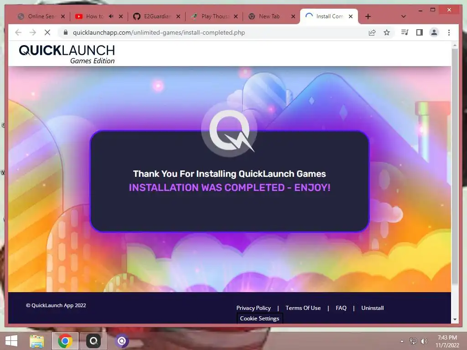Open the volume tray icon
Image resolution: width=467 pixels, height=350 pixels.
[x=424, y=341]
